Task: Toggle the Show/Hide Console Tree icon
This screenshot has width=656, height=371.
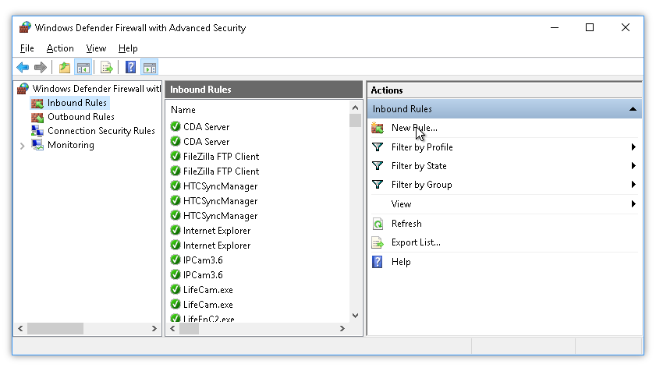Action: (x=83, y=68)
